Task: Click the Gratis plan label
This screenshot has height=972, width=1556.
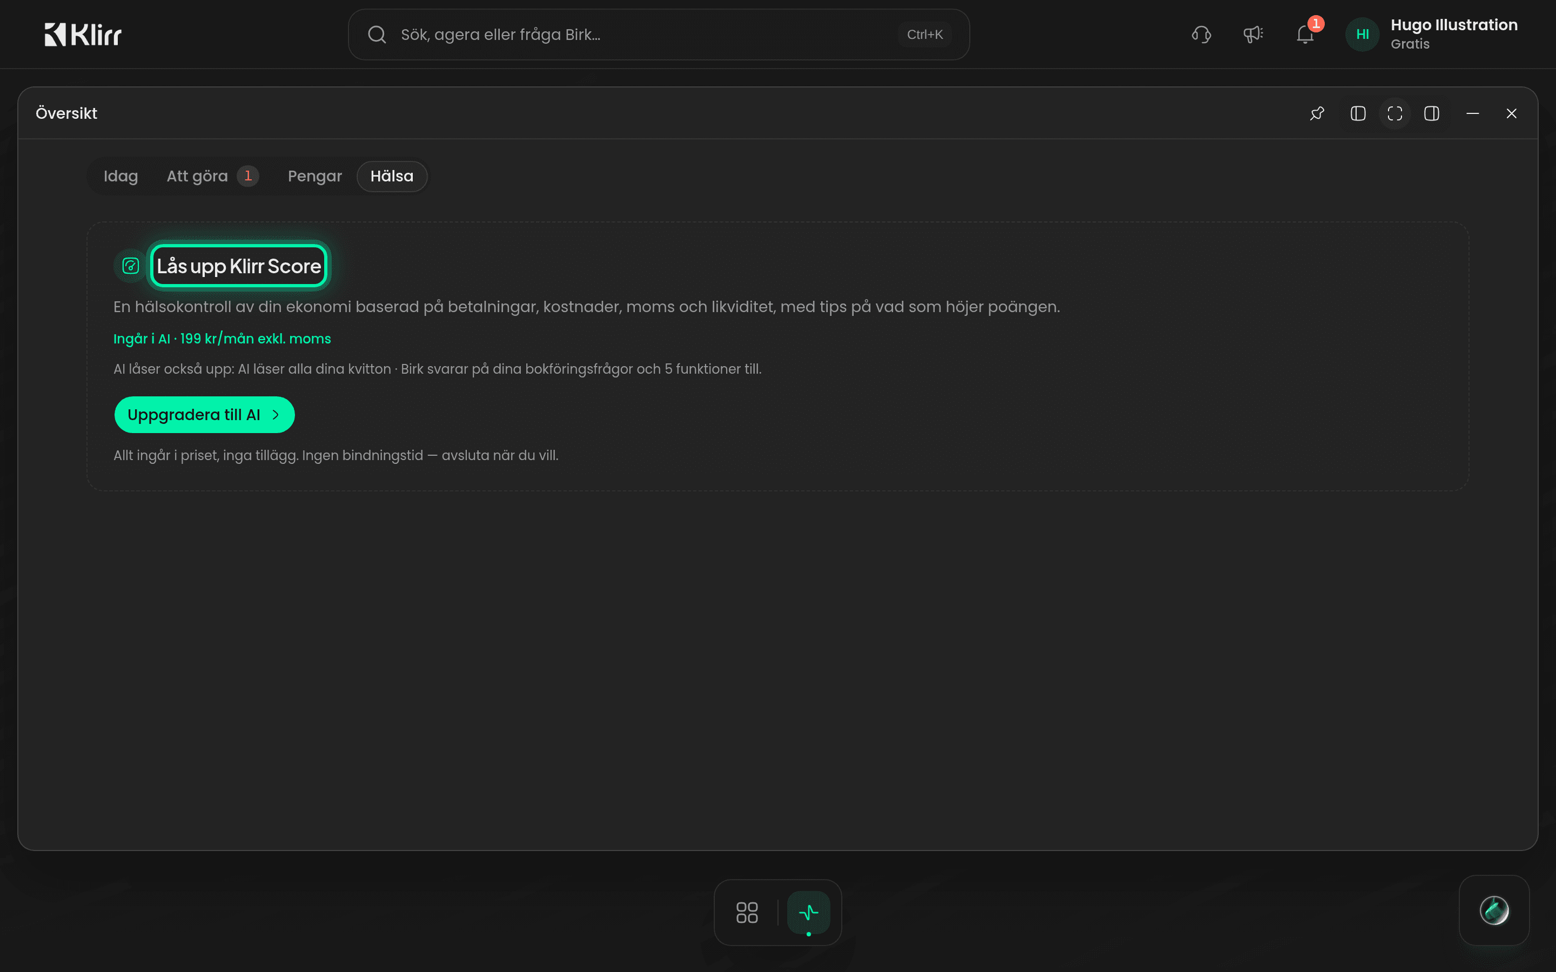Action: click(1411, 44)
